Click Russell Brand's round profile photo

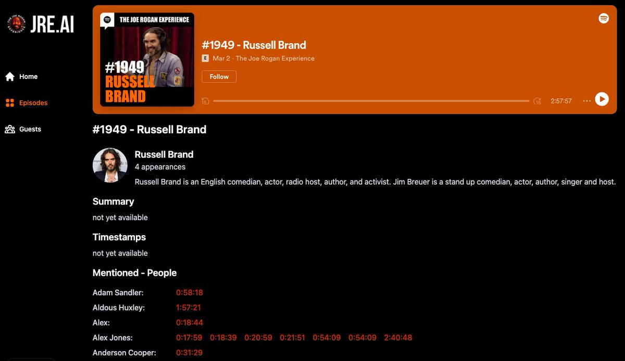pos(110,165)
